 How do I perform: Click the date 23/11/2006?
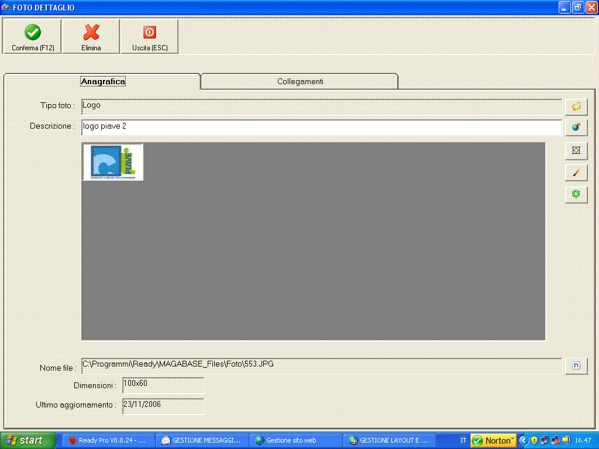(x=163, y=406)
